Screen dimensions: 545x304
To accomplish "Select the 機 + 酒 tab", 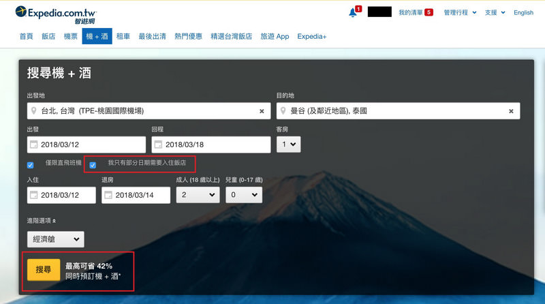I will coord(97,36).
